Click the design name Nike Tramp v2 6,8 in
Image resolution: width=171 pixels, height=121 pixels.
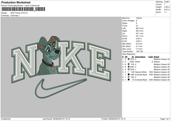click(x=19, y=13)
